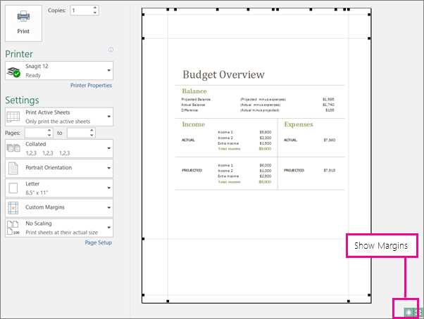The width and height of the screenshot is (424, 319).
Task: Select left margin handle on preview's bottom edge
Action: 168,301
